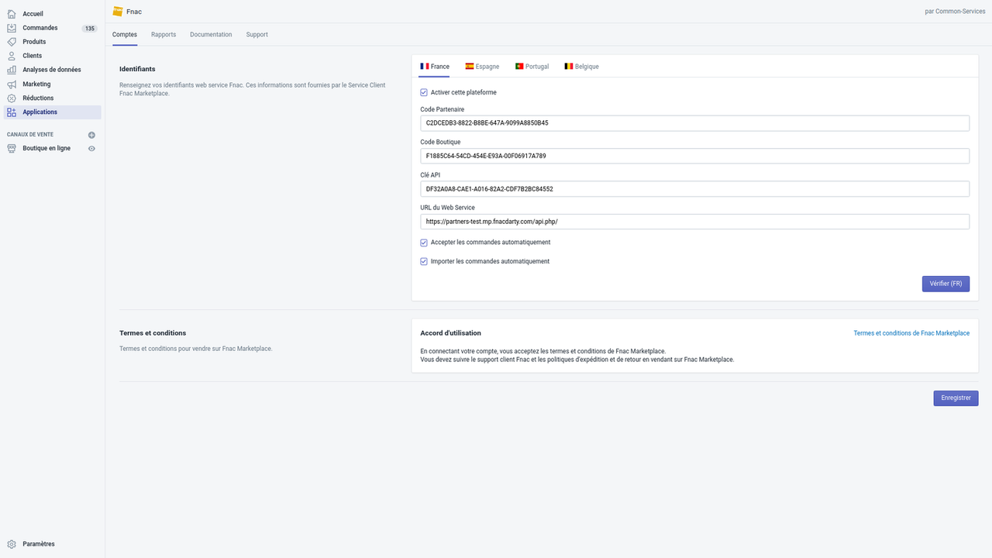Click the Réductions discount icon
This screenshot has width=992, height=558.
click(x=12, y=98)
